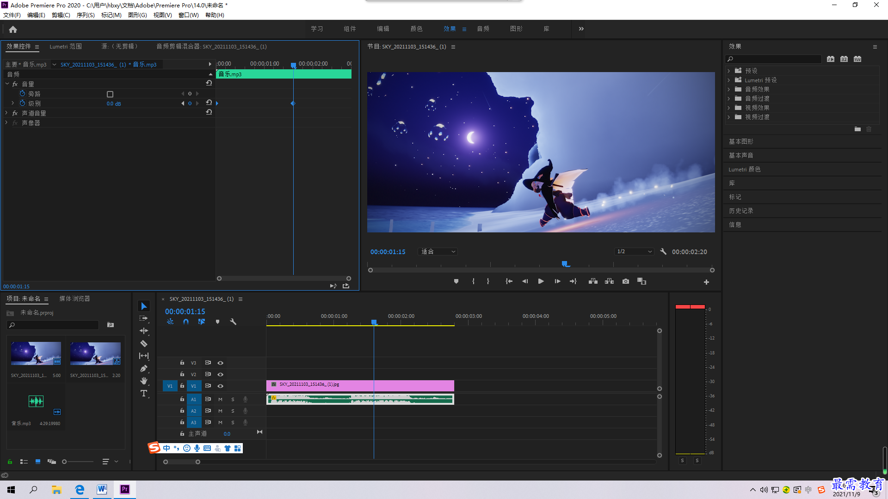Click New Bin in project panel
Viewport: 888px width, 499px height.
(111, 325)
